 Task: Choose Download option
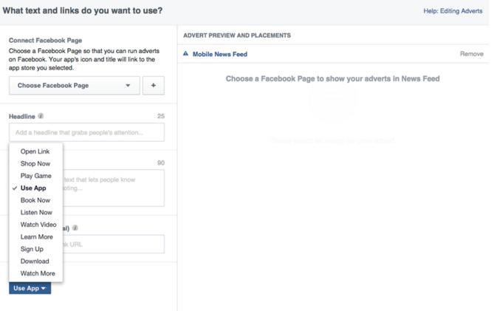[35, 261]
